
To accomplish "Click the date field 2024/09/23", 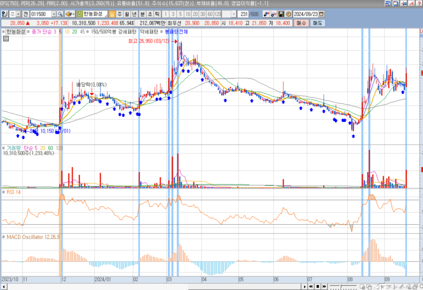I will (x=306, y=14).
